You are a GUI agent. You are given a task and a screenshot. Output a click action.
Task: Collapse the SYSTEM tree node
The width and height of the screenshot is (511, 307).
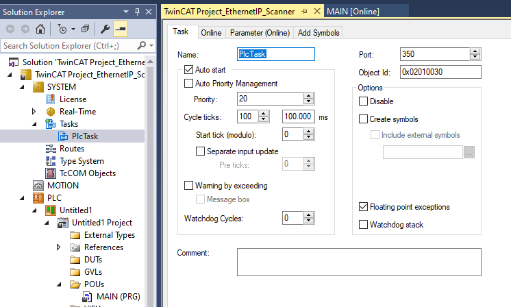22,87
